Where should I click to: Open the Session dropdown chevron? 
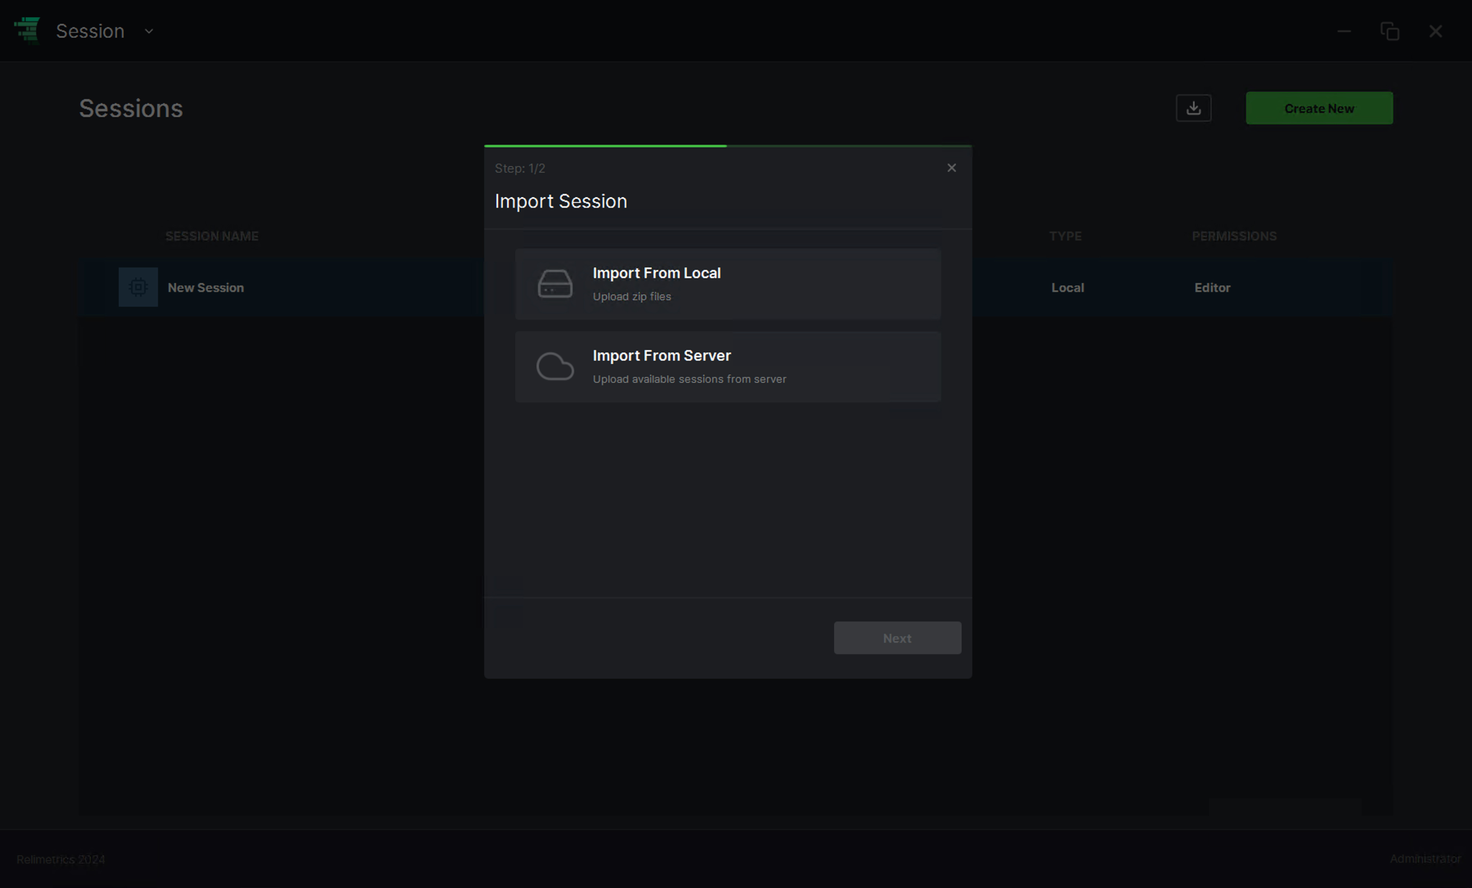(149, 31)
